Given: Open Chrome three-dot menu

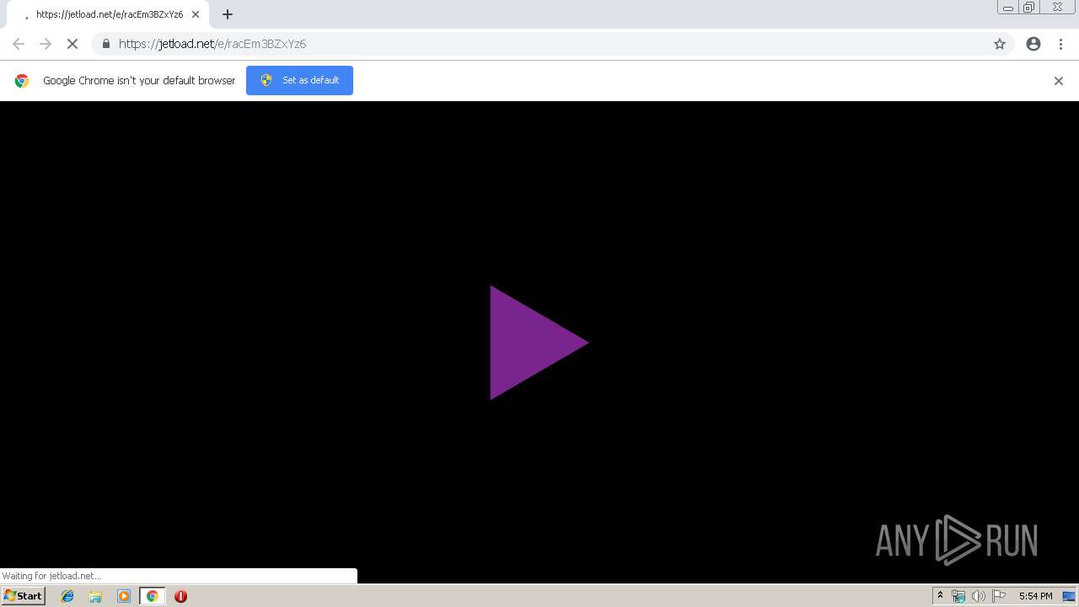Looking at the screenshot, I should coord(1060,44).
